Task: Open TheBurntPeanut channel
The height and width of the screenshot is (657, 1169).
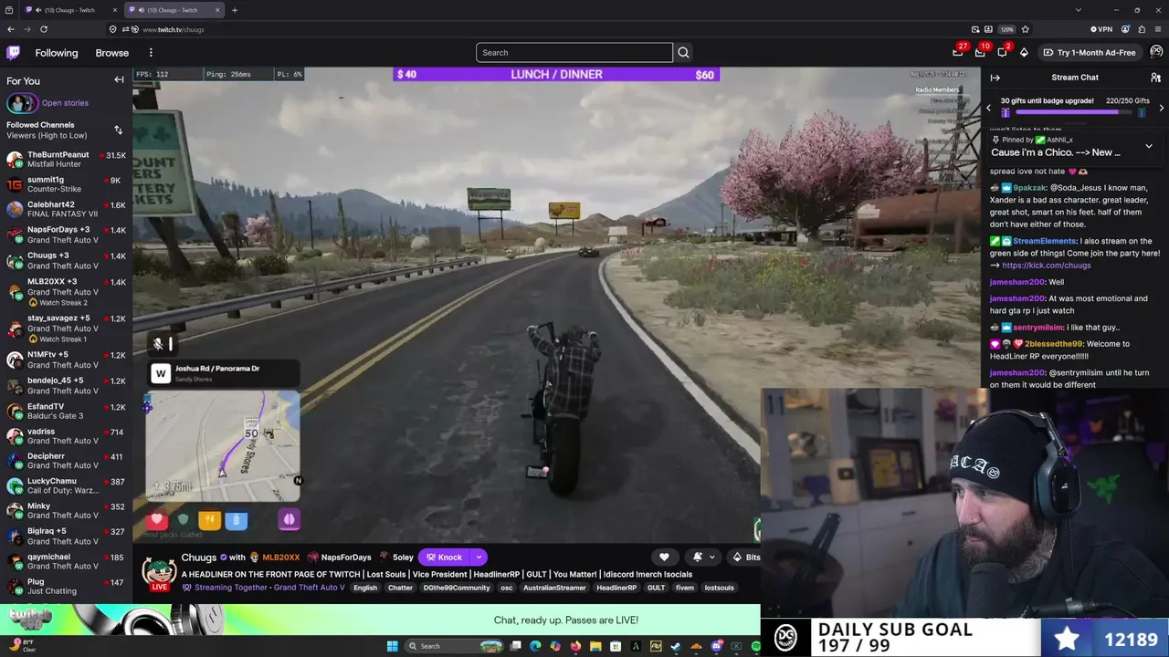Action: tap(66, 160)
